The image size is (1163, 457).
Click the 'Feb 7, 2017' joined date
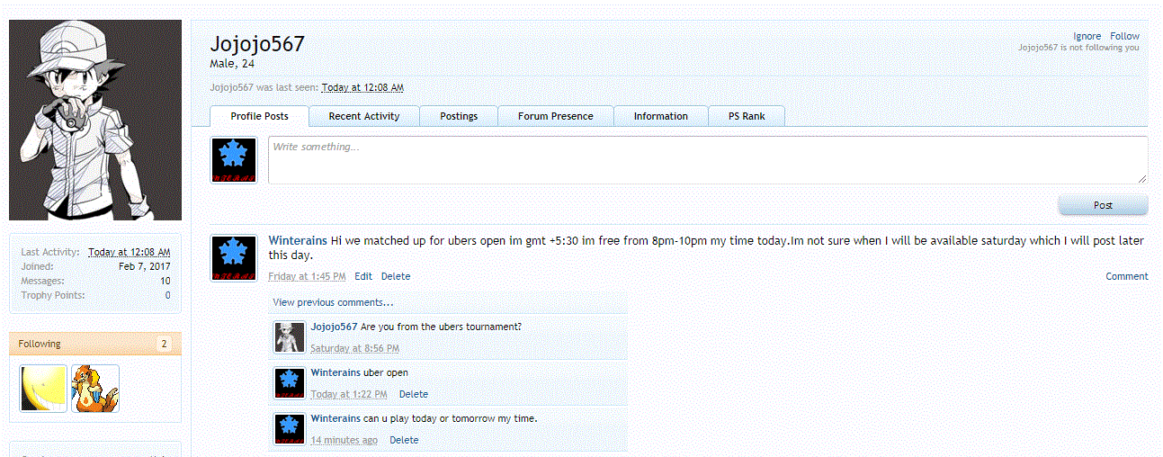click(145, 266)
